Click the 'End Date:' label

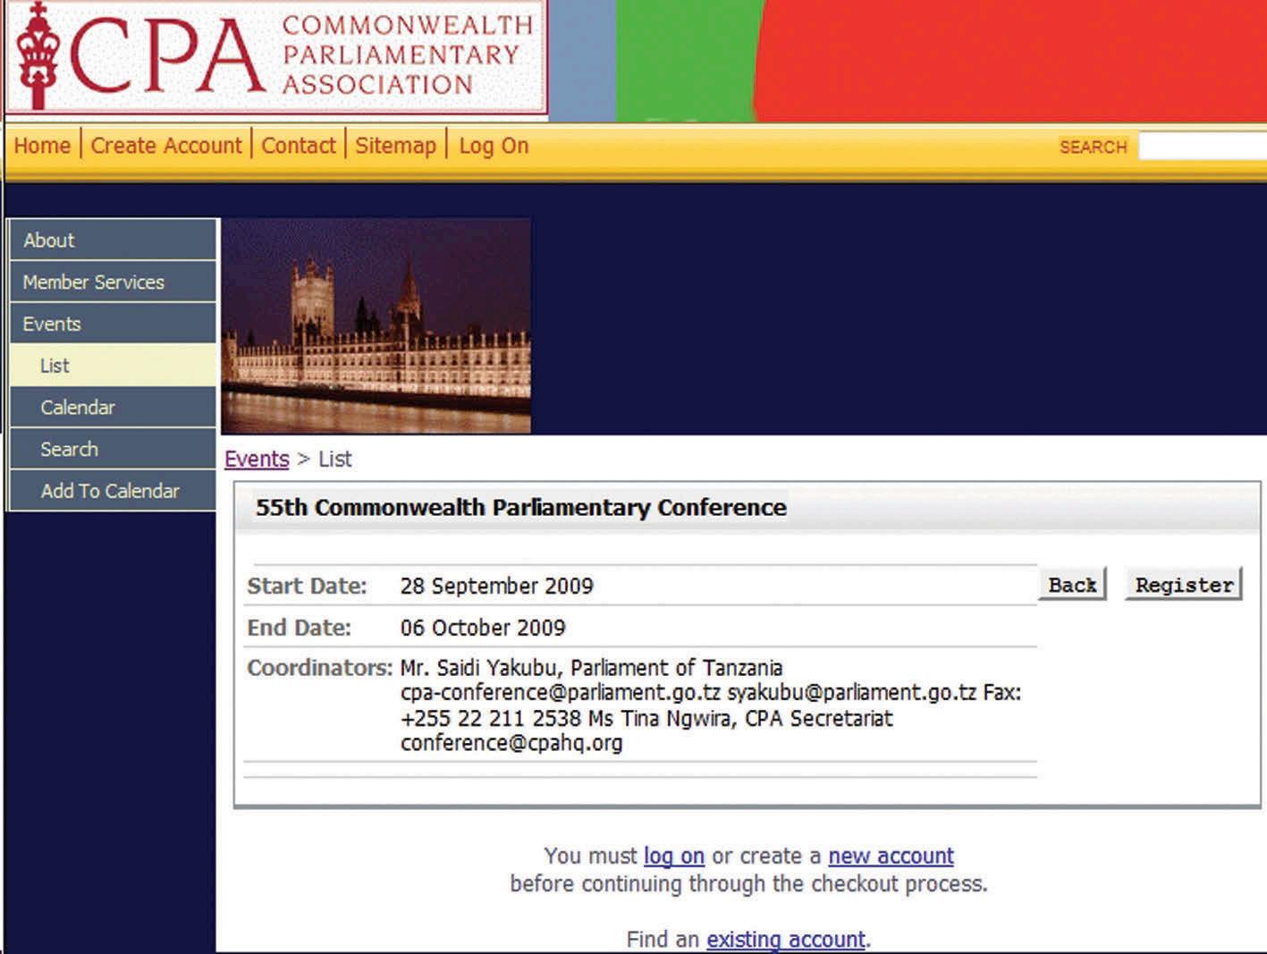(x=299, y=628)
